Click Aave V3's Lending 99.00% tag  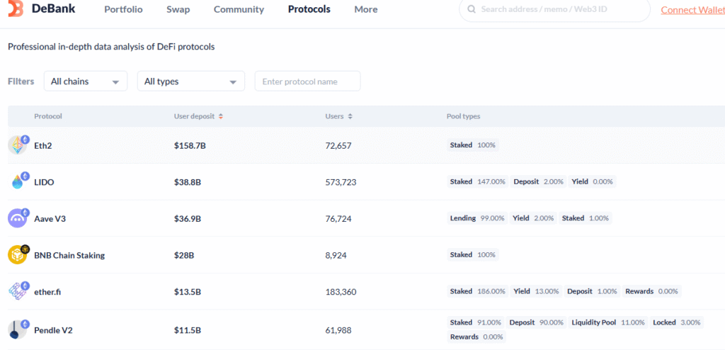477,218
